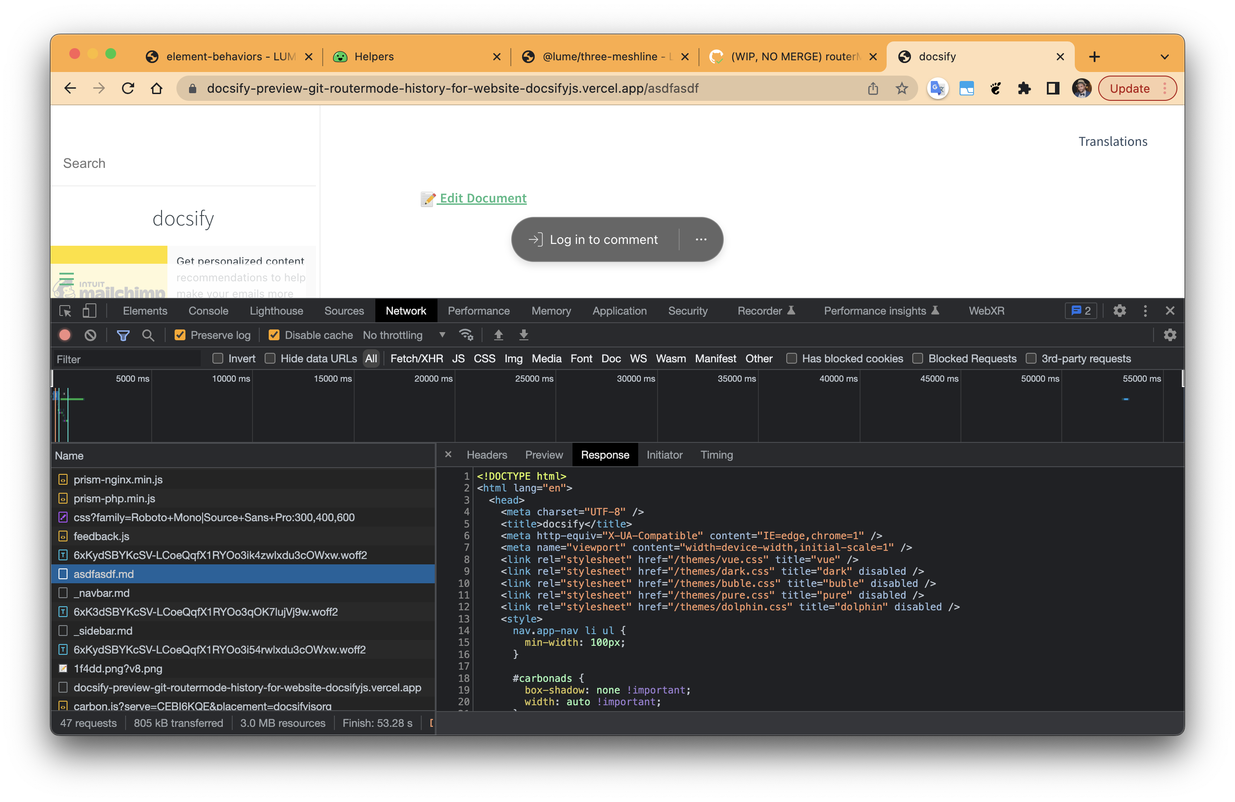The height and width of the screenshot is (802, 1235).
Task: Expand the browser tab search chevron
Action: (1164, 57)
